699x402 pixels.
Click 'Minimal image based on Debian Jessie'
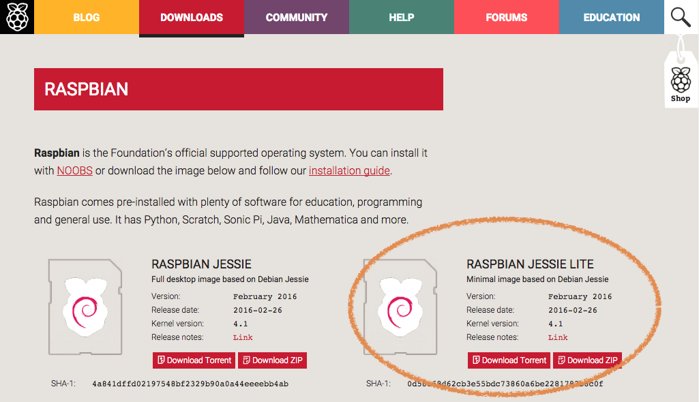pyautogui.click(x=537, y=279)
